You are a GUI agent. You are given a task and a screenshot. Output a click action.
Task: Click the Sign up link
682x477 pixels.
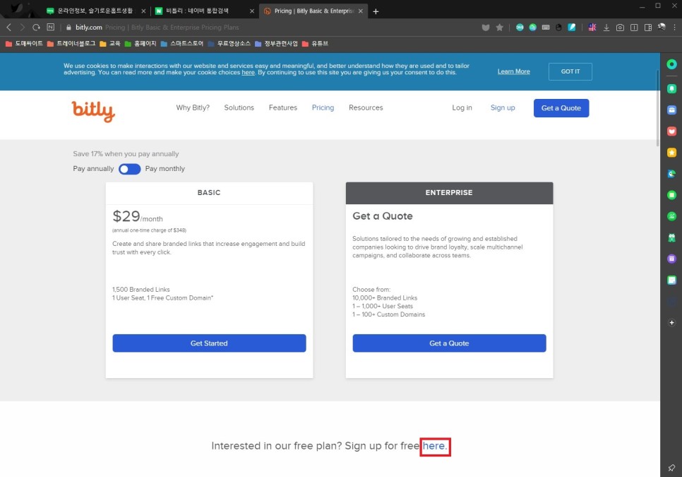(503, 107)
